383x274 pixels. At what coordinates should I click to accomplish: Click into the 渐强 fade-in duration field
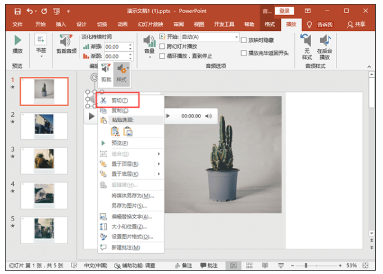(x=116, y=47)
